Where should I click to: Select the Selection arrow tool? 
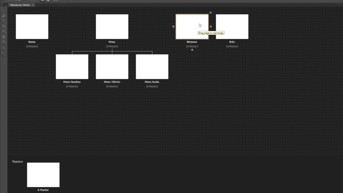pyautogui.click(x=3, y=11)
